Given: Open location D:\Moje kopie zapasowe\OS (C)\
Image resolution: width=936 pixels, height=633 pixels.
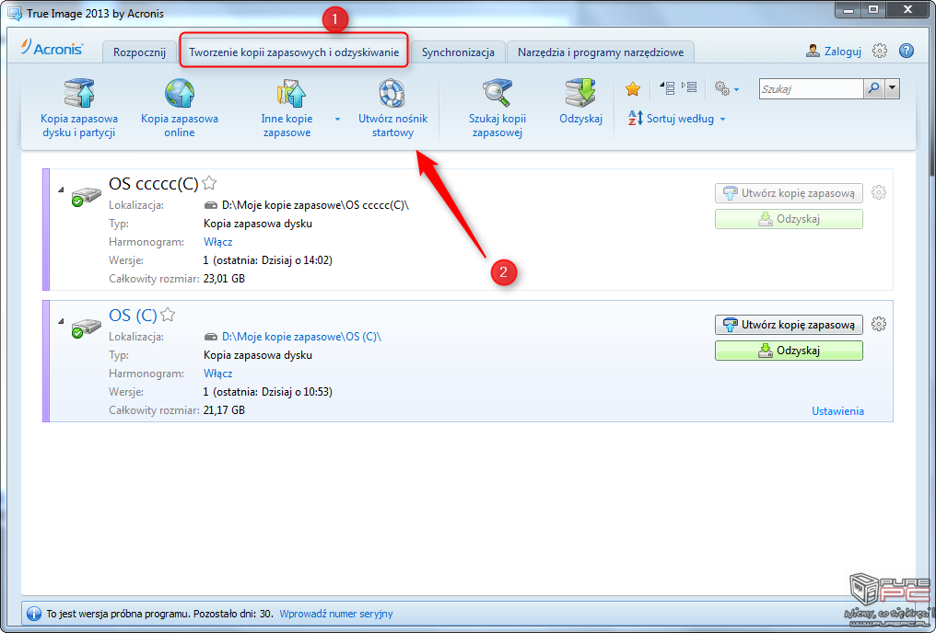Looking at the screenshot, I should pos(301,337).
